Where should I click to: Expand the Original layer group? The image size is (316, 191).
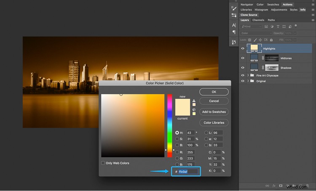pos(248,81)
